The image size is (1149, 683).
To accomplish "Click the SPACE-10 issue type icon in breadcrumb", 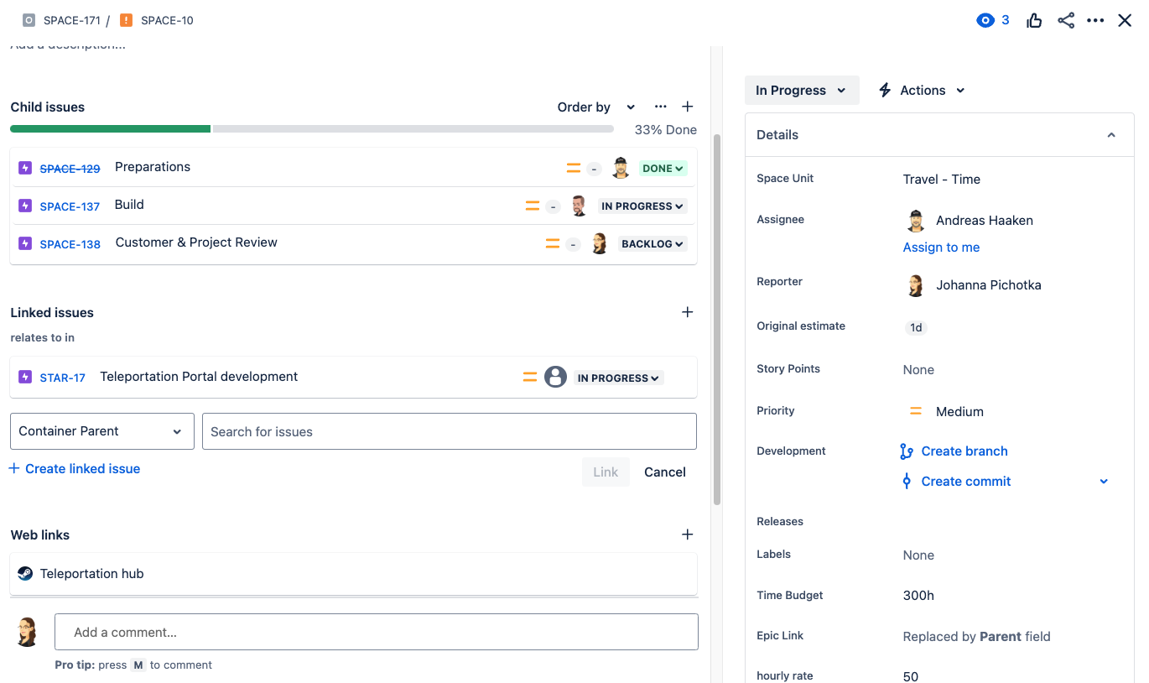I will [x=126, y=20].
